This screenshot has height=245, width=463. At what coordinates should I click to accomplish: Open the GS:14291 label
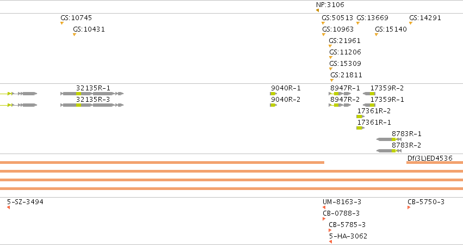pos(425,18)
